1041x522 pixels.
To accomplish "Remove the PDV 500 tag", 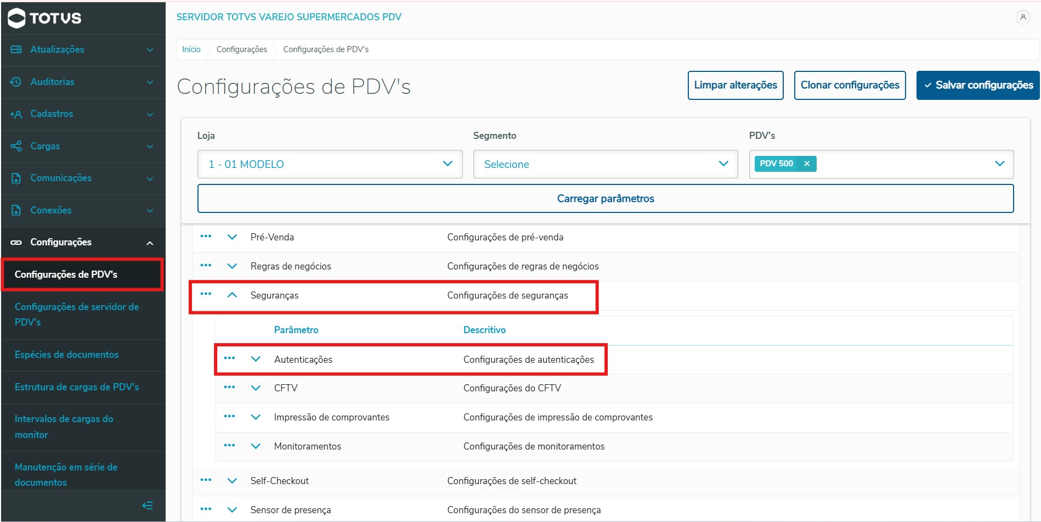I will pyautogui.click(x=807, y=164).
